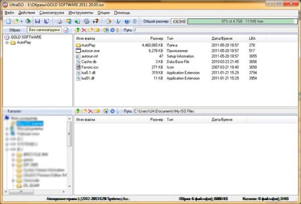
Task: Click the New image icon in toolbar
Action: pyautogui.click(x=9, y=21)
